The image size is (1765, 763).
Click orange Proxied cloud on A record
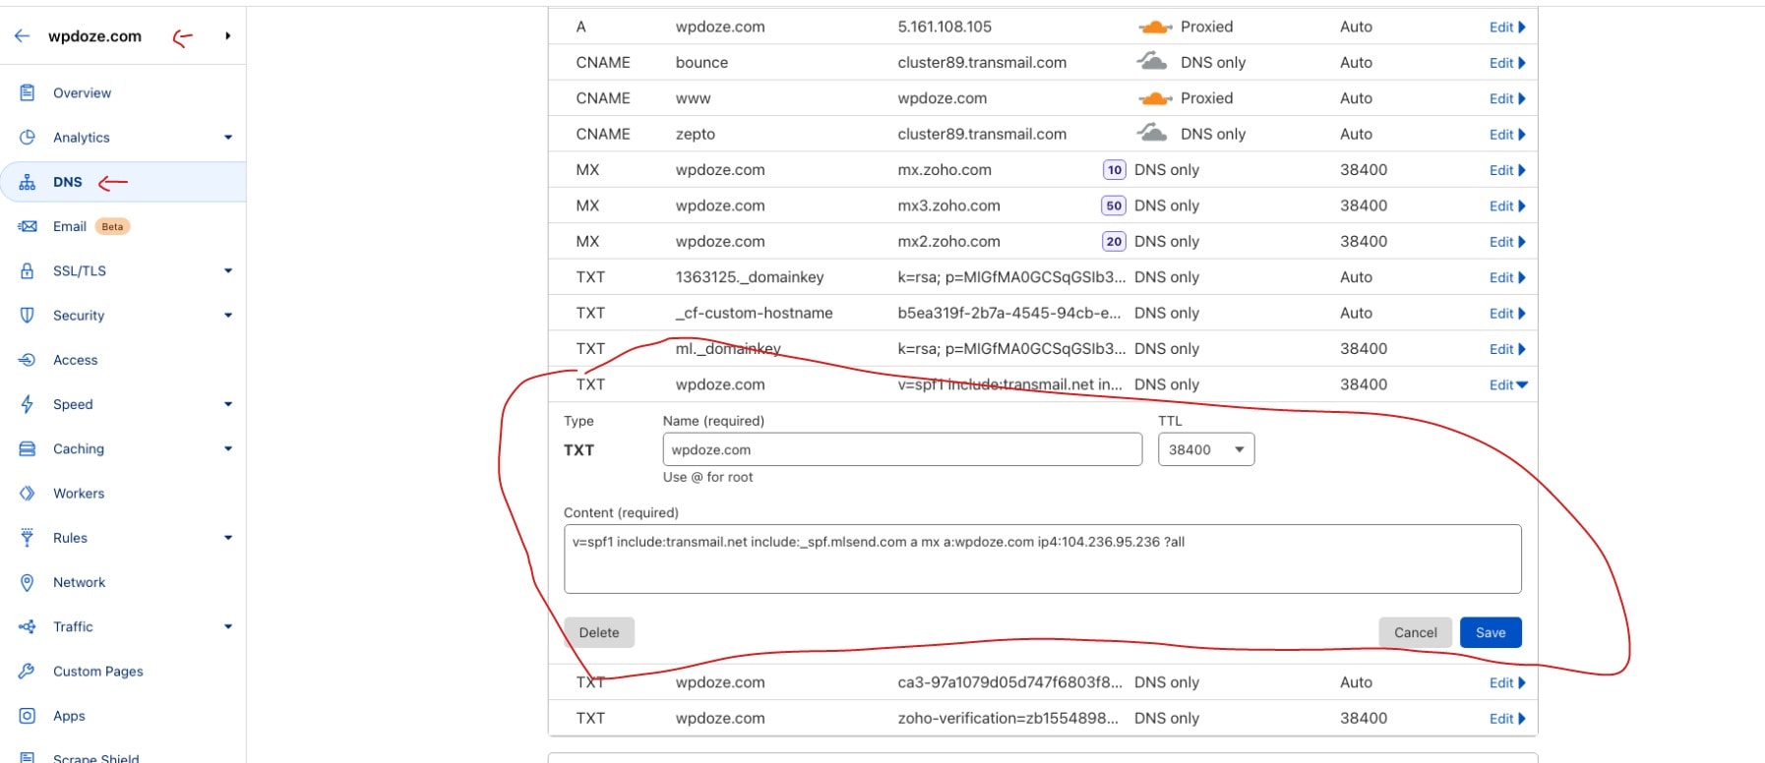(x=1154, y=28)
